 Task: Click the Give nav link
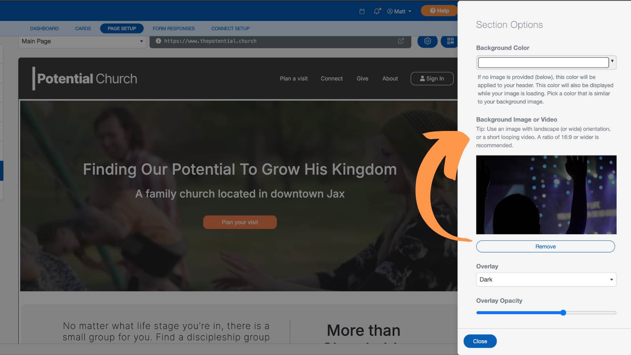tap(362, 78)
